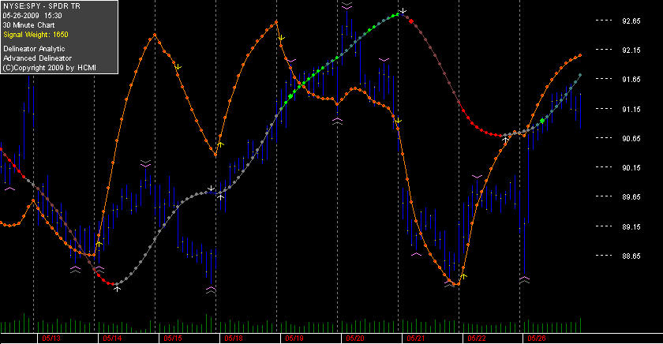Click the red dot after the peak
Image resolution: width=663 pixels, height=344 pixels.
411,21
